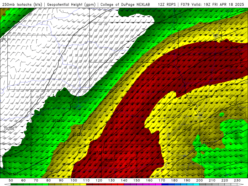This screenshot has width=248, height=186.
Task: Click the 190 value on the color legend
Action: (187, 180)
